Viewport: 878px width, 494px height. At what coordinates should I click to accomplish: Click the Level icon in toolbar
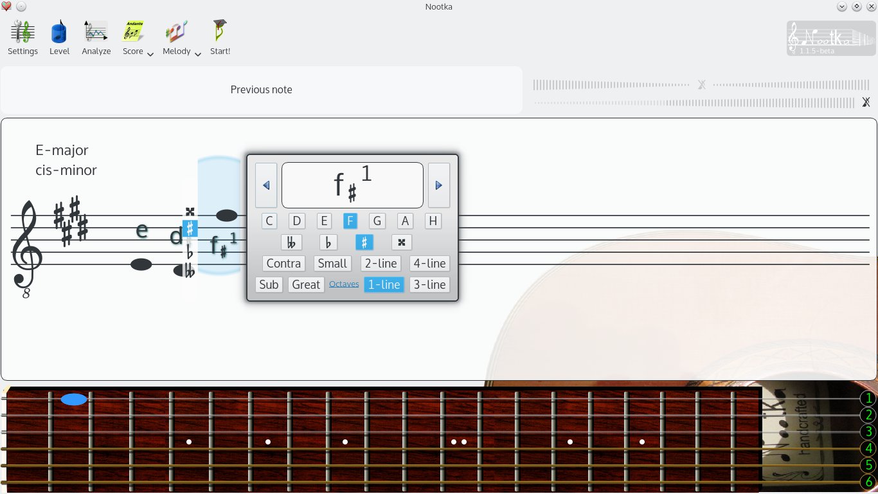pyautogui.click(x=59, y=32)
